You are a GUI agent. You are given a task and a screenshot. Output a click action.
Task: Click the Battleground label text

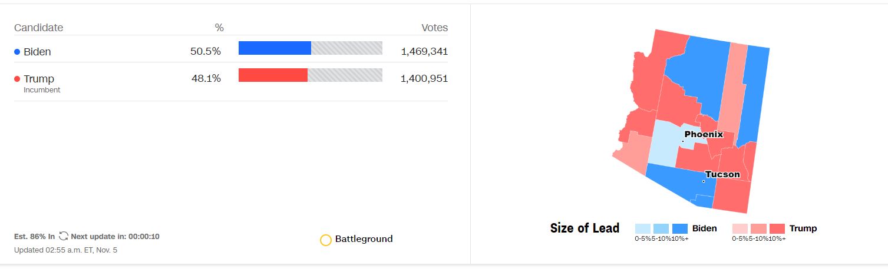[364, 239]
